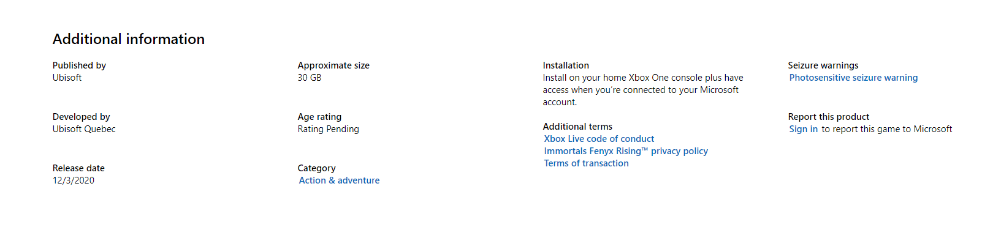Open the Action & adventure category link
The width and height of the screenshot is (982, 230).
click(x=339, y=180)
